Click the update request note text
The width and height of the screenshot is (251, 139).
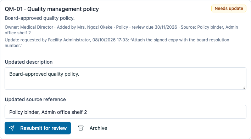tap(117, 43)
